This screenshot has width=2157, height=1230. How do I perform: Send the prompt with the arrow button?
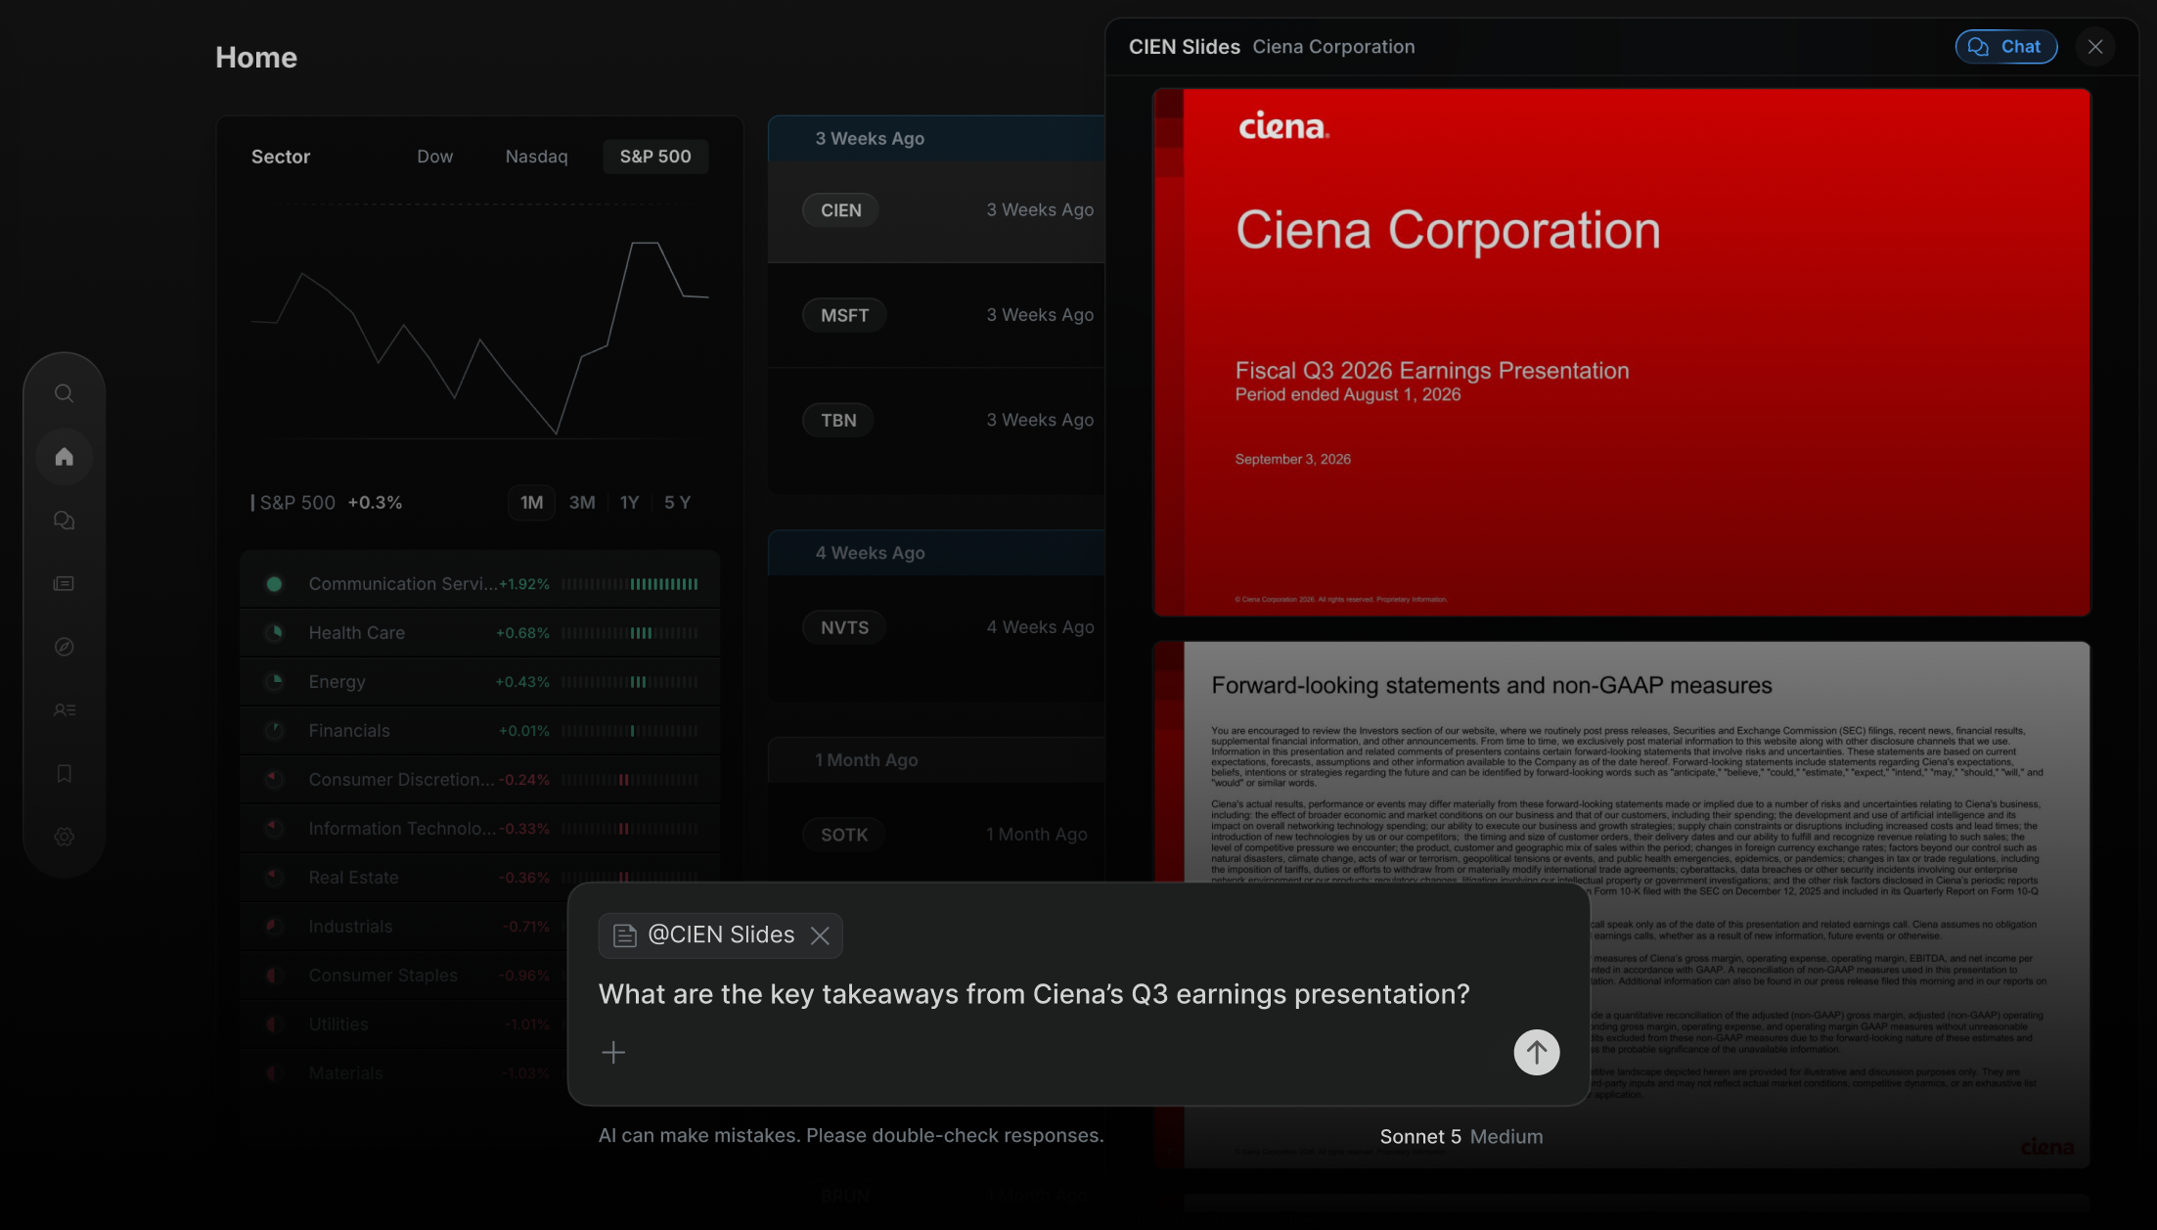point(1536,1052)
